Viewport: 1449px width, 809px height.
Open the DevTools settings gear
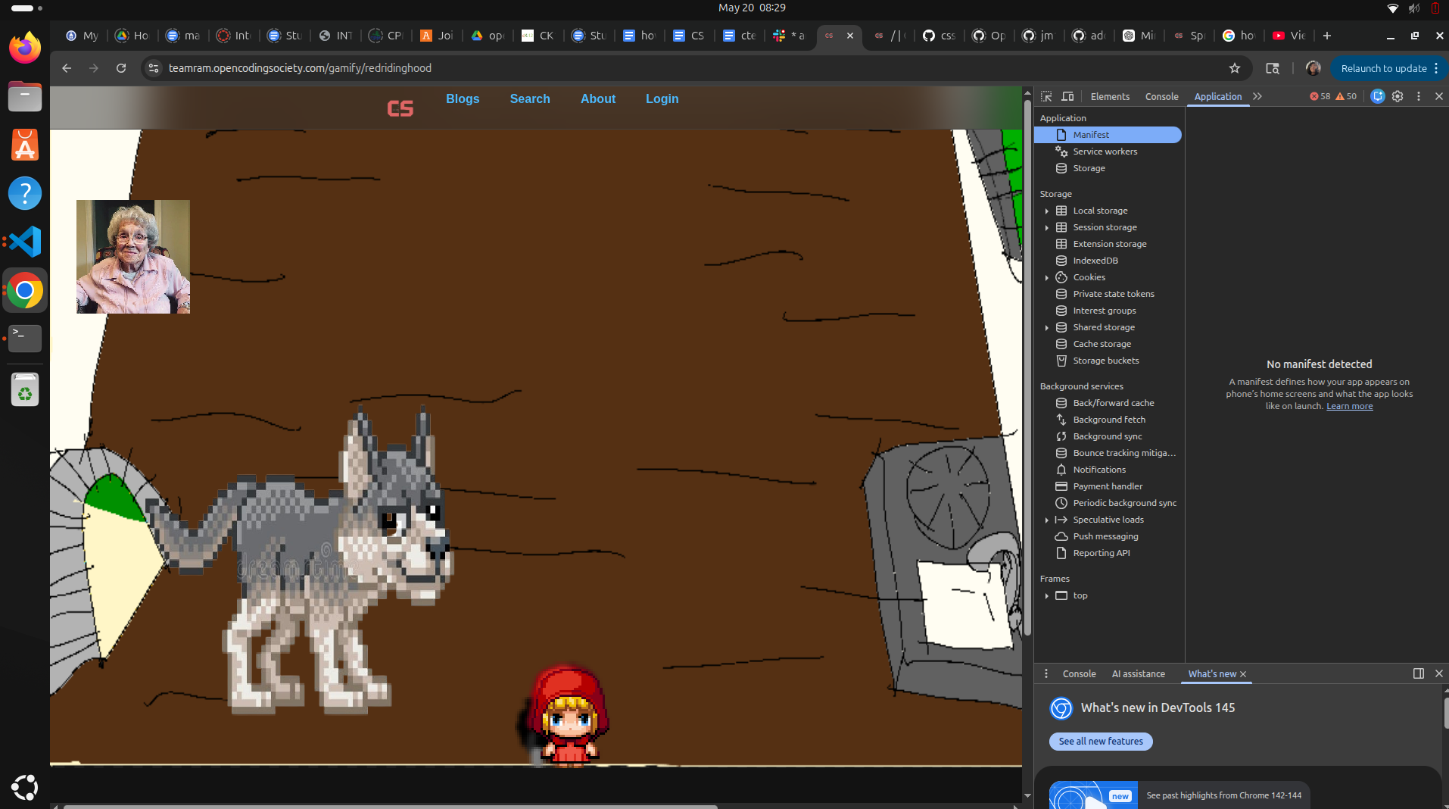1398,96
